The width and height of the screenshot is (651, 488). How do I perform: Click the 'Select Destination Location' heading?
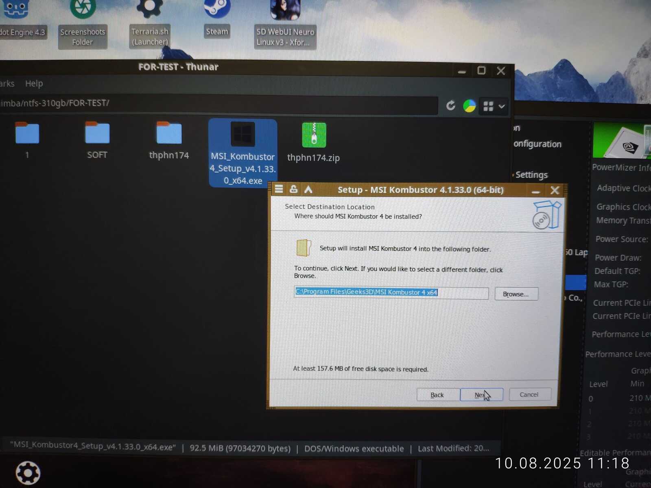click(330, 207)
